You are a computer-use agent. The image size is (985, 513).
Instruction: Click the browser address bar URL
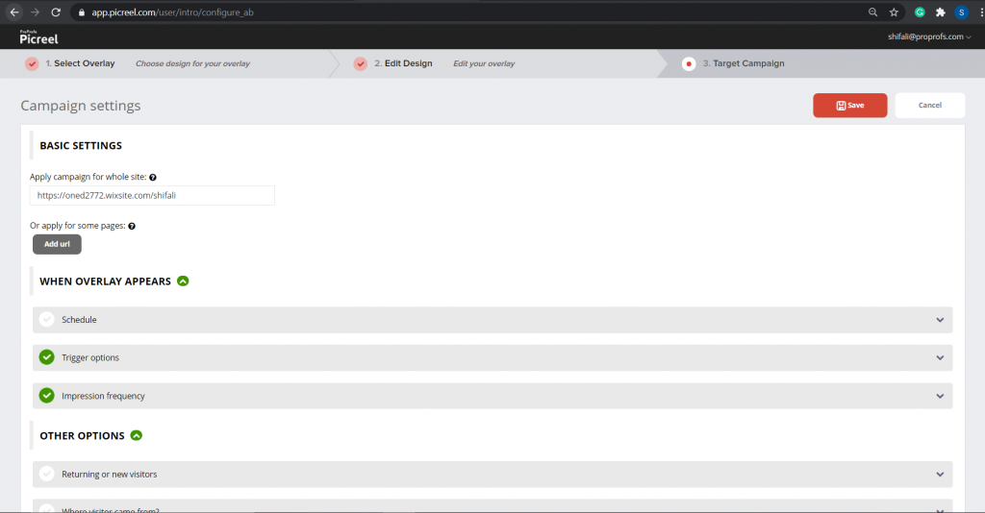click(x=173, y=12)
